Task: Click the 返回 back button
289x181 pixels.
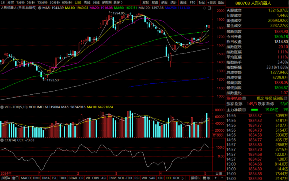Action: pyautogui.click(x=221, y=2)
